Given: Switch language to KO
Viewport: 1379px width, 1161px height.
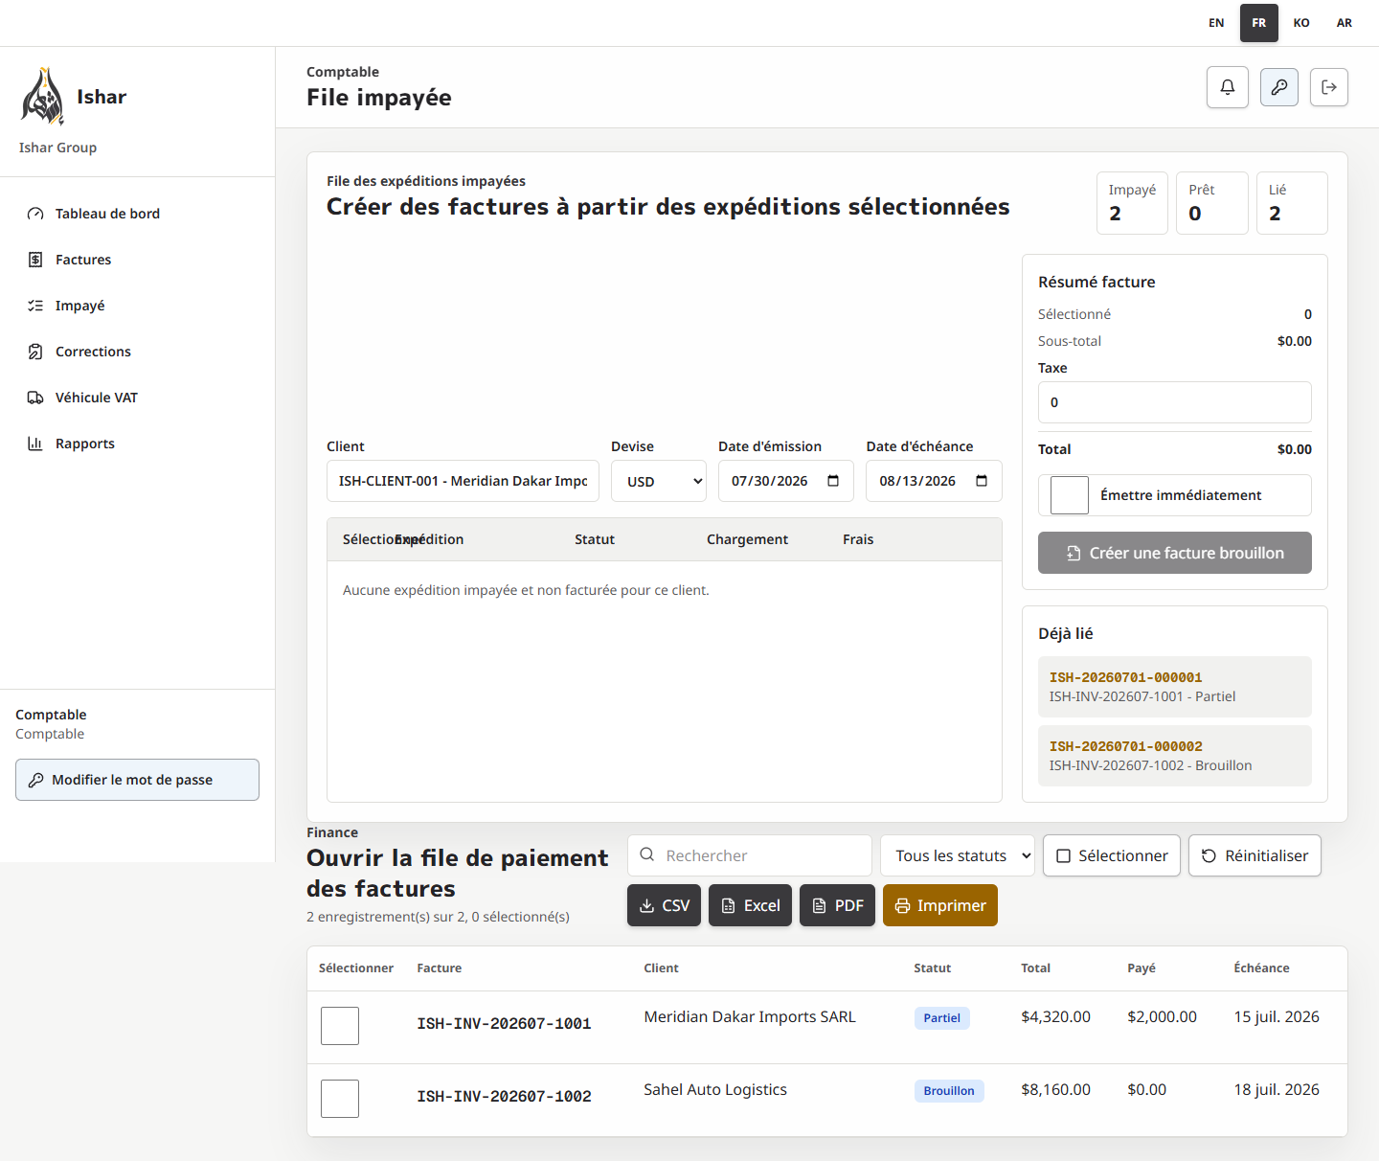Looking at the screenshot, I should (1301, 23).
